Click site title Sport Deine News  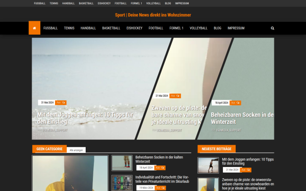[153, 15]
